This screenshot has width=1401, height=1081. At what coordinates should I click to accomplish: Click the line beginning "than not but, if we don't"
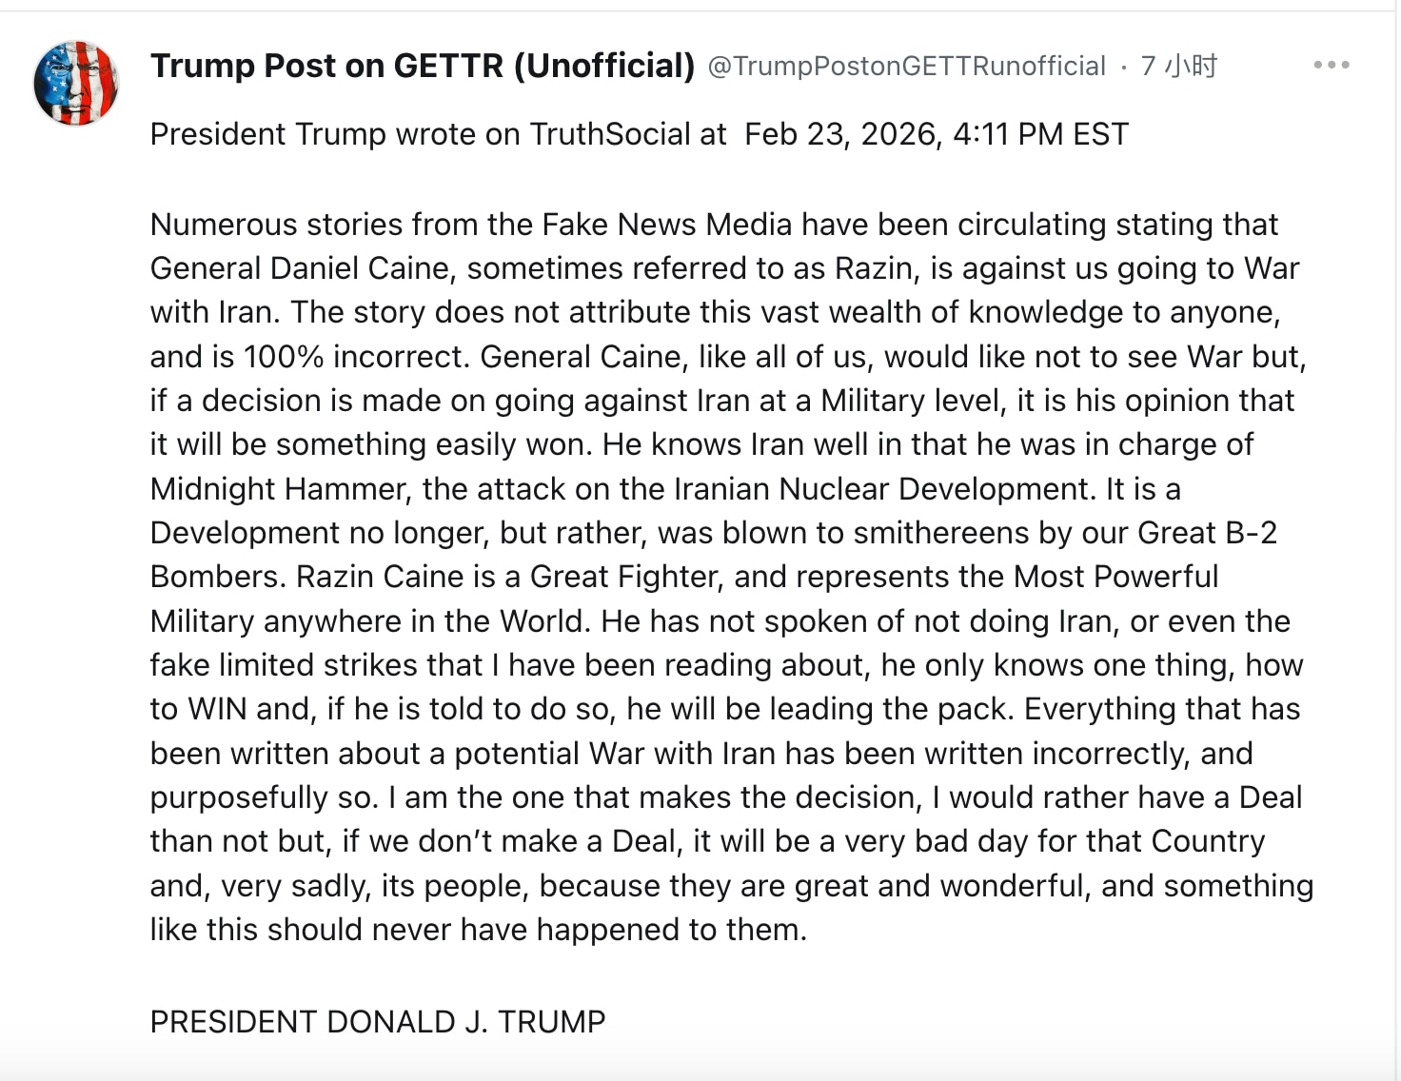707,841
